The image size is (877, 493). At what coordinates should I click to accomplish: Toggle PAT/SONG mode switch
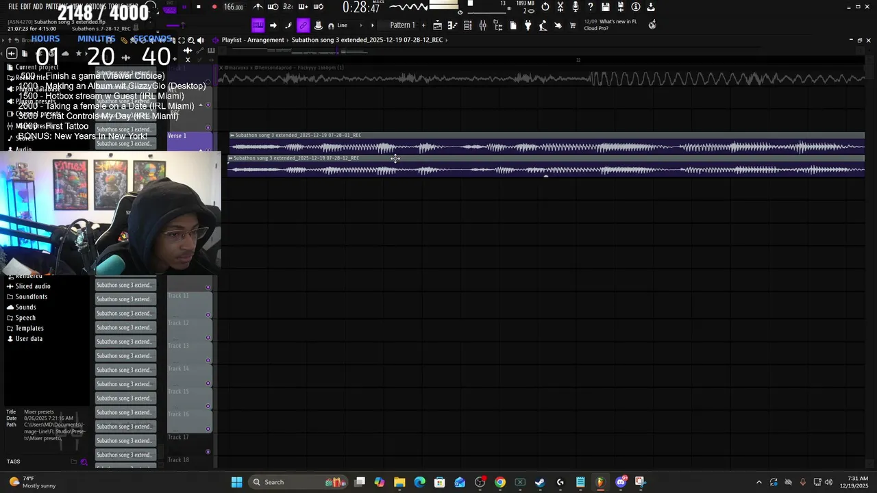(169, 8)
